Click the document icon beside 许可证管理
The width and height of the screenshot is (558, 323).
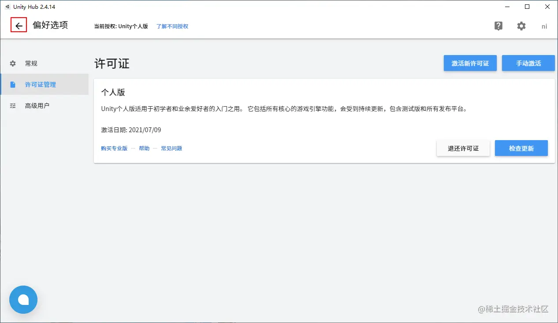[13, 85]
